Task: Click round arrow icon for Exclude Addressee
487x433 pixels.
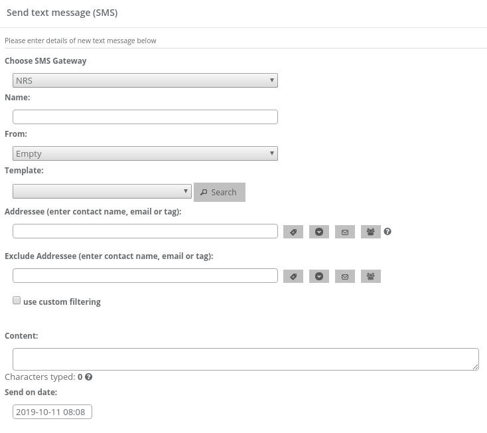Action: point(319,276)
